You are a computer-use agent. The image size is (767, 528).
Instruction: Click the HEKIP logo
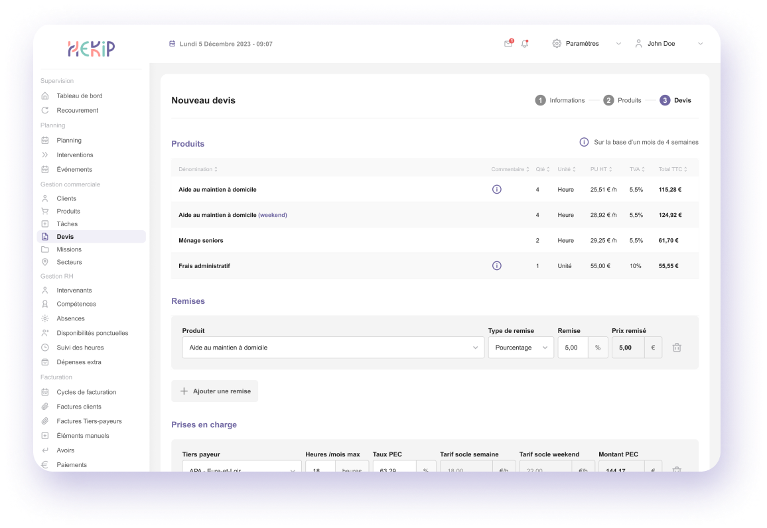[91, 48]
